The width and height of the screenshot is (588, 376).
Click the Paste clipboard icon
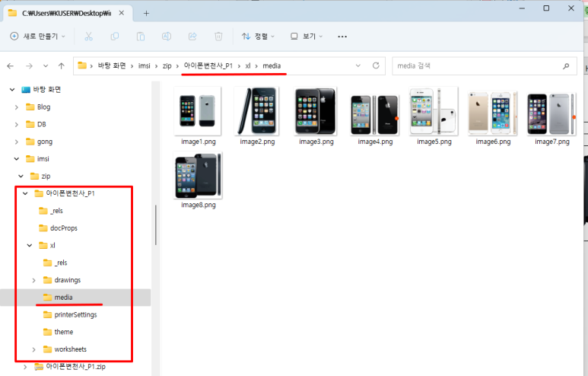pos(141,37)
